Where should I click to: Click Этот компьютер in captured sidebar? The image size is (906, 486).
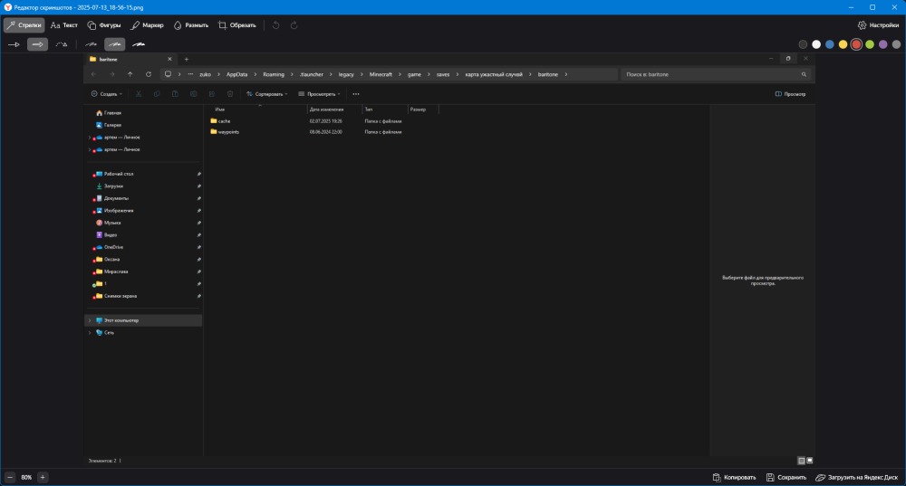pyautogui.click(x=143, y=320)
